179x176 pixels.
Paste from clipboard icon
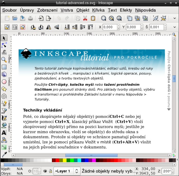93,18
